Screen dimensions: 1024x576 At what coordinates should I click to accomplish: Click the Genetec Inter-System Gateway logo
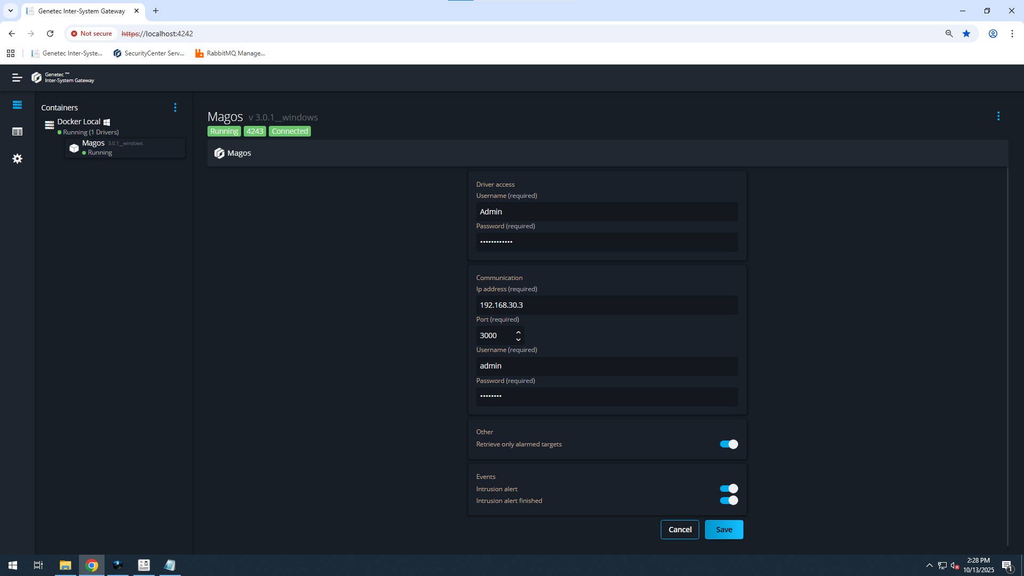click(x=63, y=78)
